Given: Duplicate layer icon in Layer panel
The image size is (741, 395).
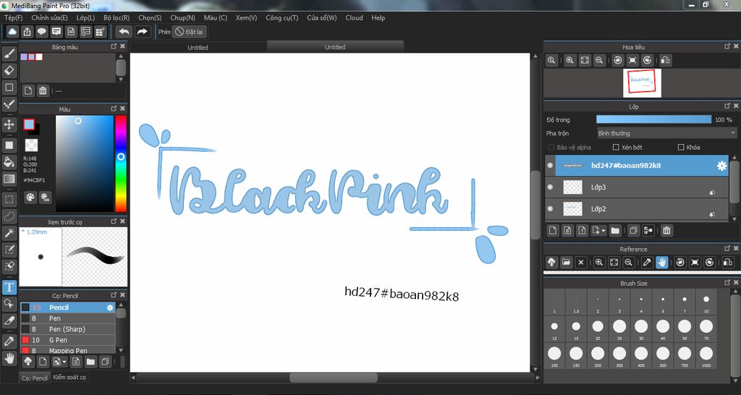Looking at the screenshot, I should 634,231.
